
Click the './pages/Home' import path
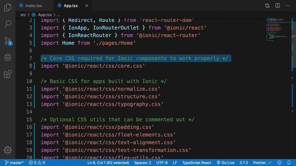[x=114, y=43]
